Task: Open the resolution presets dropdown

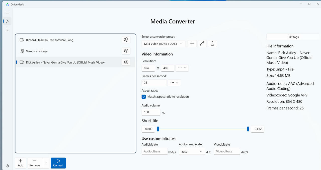Action: pos(182,68)
